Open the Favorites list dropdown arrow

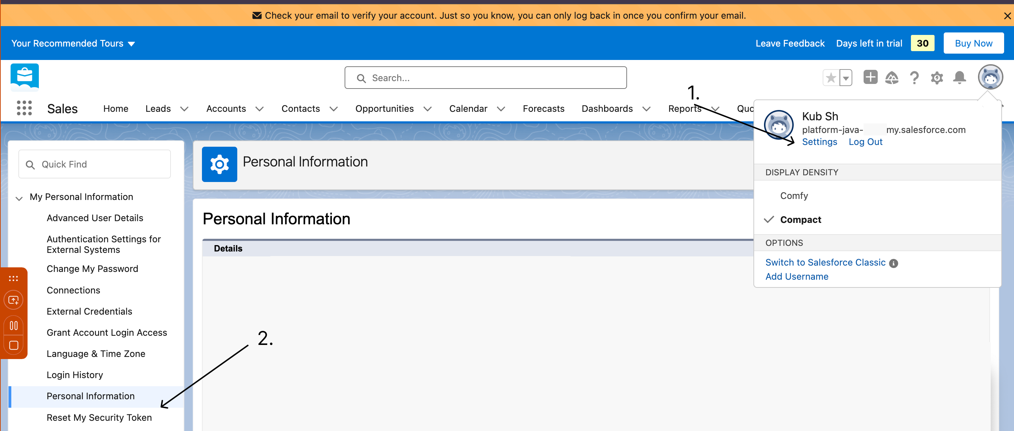[846, 78]
